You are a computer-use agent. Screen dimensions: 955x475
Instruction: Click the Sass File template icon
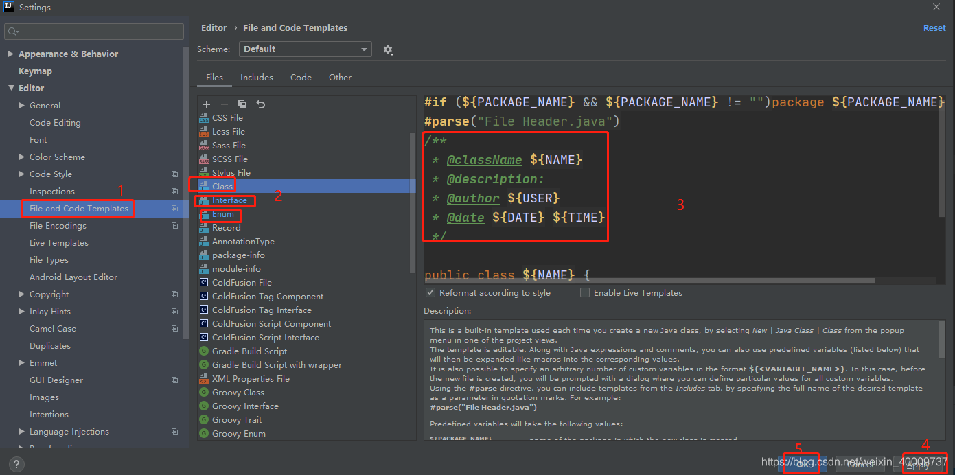[204, 146]
